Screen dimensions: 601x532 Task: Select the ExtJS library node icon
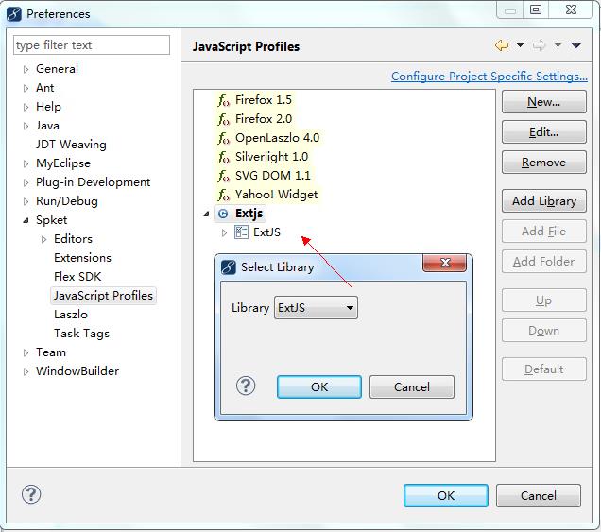(x=241, y=232)
